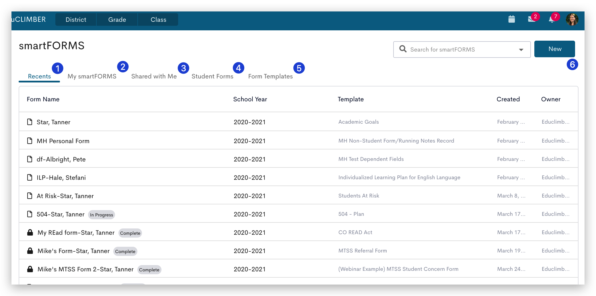The height and width of the screenshot is (296, 596).
Task: Click the March 8 created date
Action: point(511,196)
